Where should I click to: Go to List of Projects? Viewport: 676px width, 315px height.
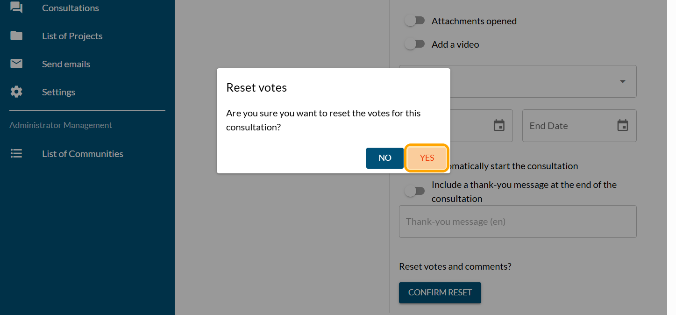point(72,36)
